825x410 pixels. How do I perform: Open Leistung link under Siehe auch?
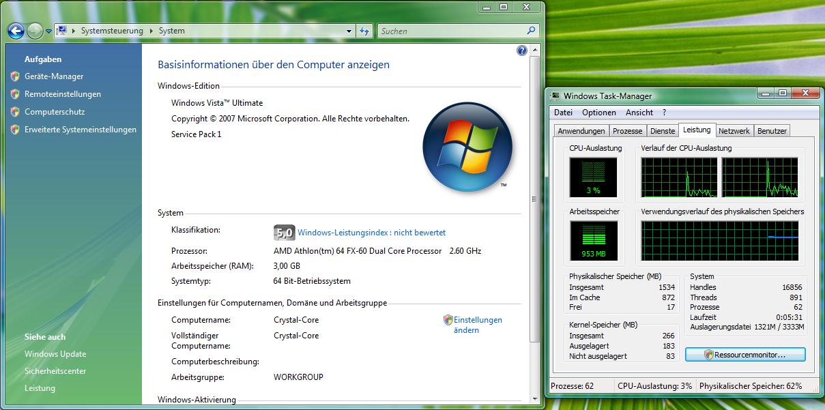click(40, 388)
